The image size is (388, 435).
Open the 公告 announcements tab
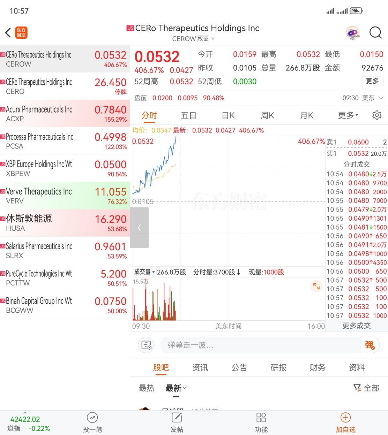pos(239,367)
